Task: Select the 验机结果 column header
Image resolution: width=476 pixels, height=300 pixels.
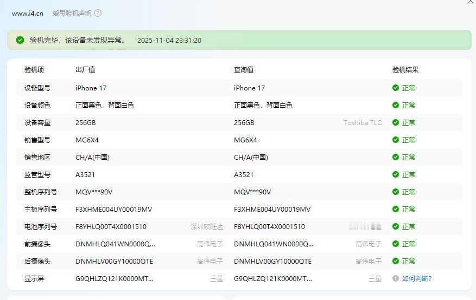Action: click(405, 70)
